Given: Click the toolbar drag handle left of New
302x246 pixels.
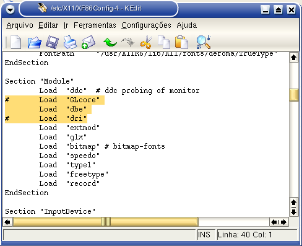Looking at the screenshot, I should [x=5, y=42].
